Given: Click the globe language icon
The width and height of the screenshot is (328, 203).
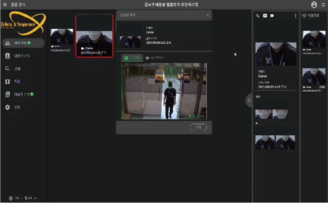Looking at the screenshot, I should pos(11,198).
